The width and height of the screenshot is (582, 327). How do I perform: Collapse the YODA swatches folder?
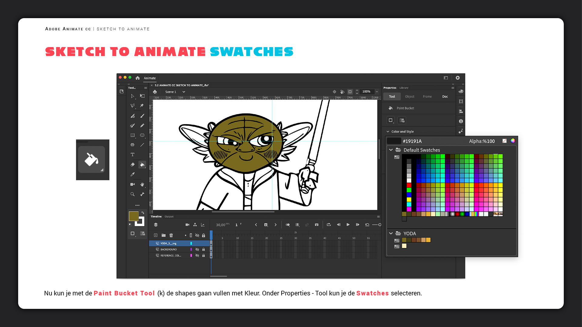tap(391, 233)
